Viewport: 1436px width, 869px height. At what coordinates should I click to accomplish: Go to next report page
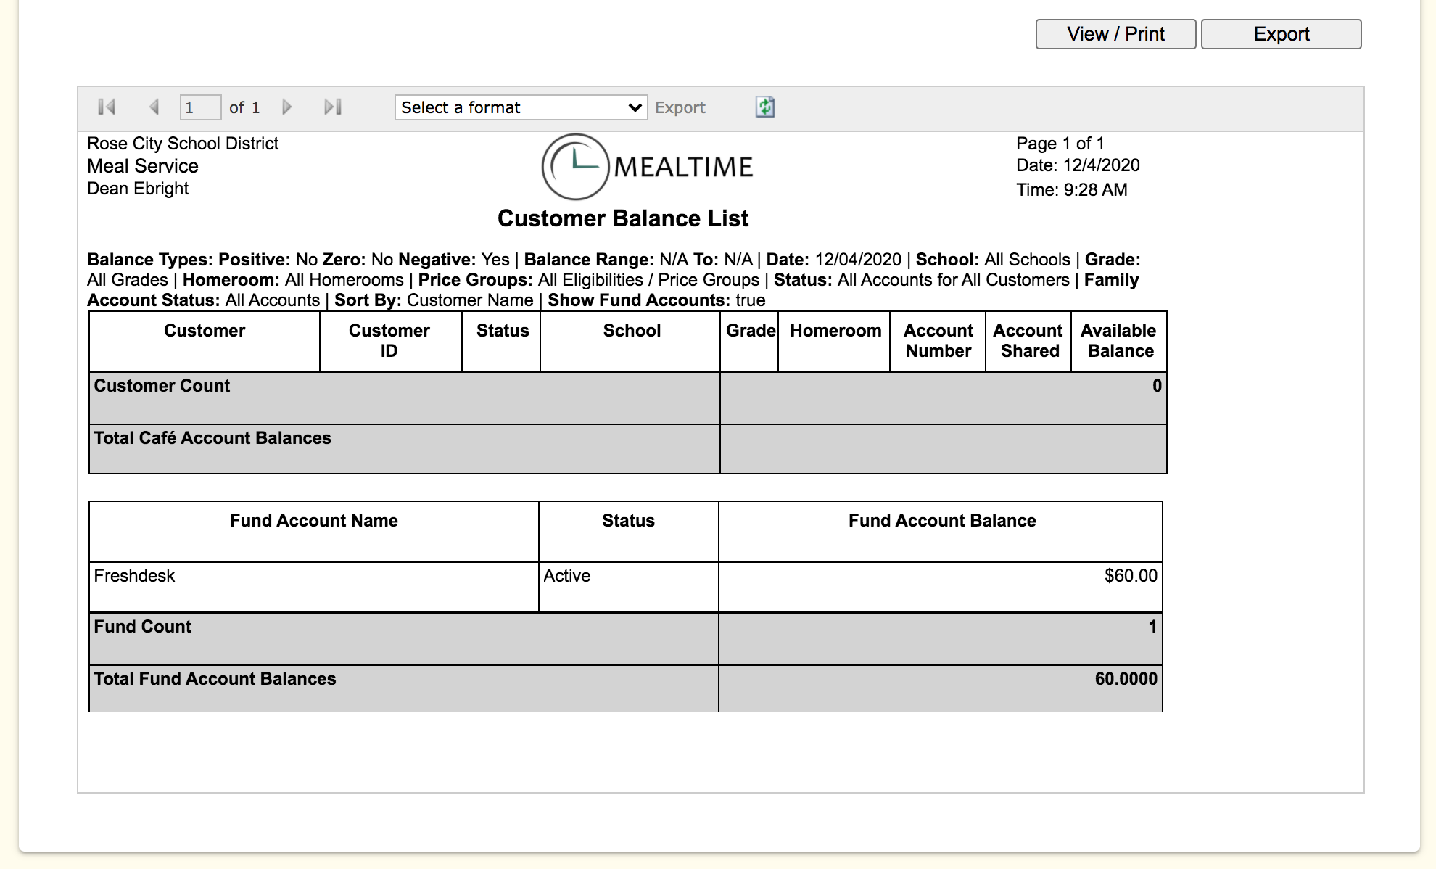point(287,107)
